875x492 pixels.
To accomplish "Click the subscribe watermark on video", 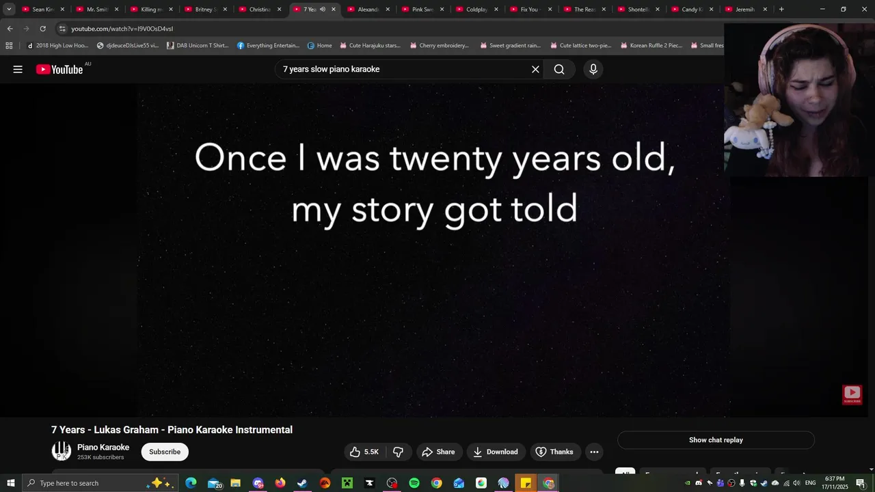I will pos(852,394).
